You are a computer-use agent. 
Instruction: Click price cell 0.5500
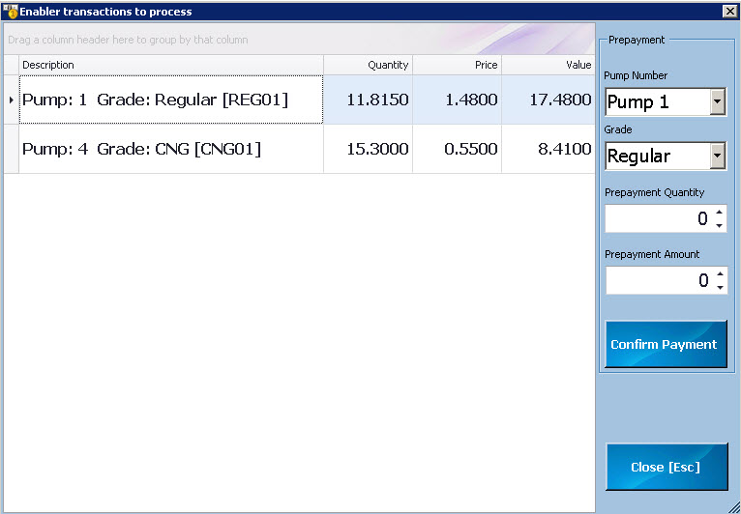point(457,149)
